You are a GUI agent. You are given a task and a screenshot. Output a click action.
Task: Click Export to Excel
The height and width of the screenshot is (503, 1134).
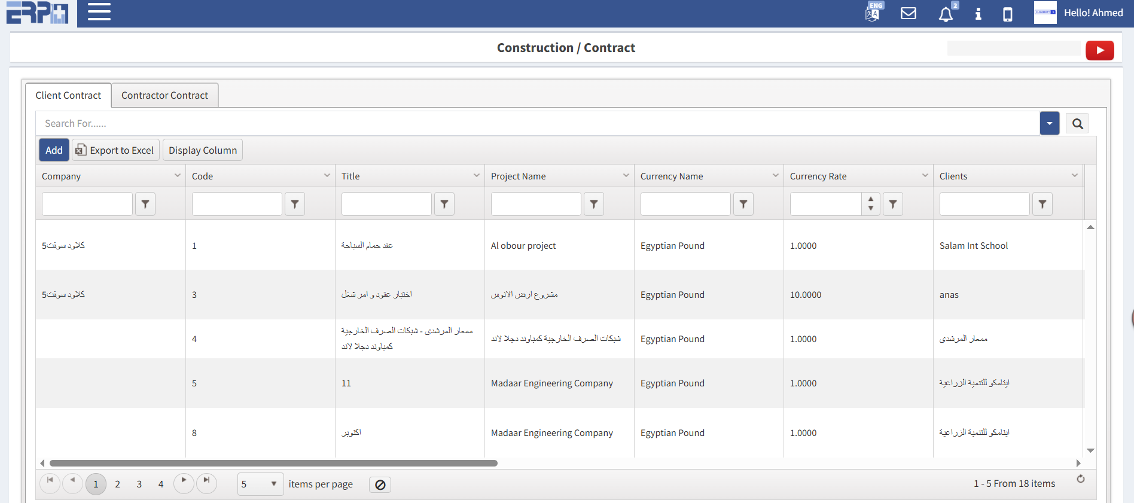(x=115, y=150)
